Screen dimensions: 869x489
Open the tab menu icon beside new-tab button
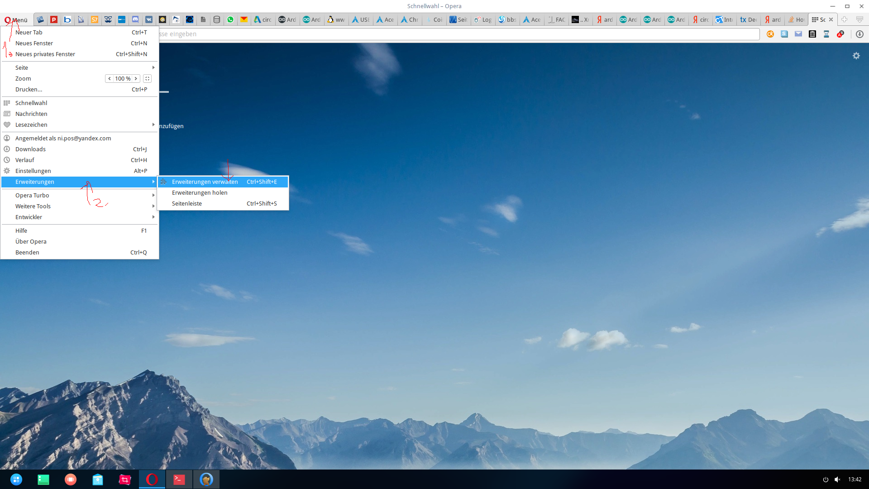(859, 19)
